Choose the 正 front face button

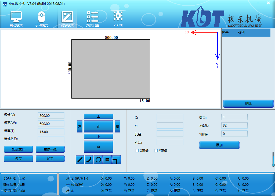98,126
